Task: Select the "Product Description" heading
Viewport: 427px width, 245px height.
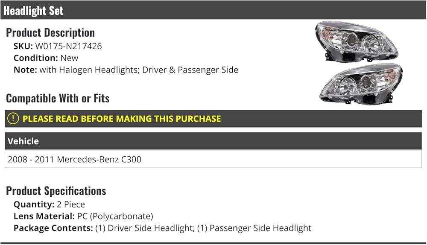Action: pos(50,32)
